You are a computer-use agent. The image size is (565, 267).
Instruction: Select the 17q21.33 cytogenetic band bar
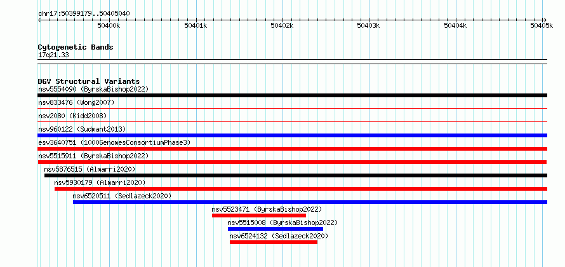(292, 62)
